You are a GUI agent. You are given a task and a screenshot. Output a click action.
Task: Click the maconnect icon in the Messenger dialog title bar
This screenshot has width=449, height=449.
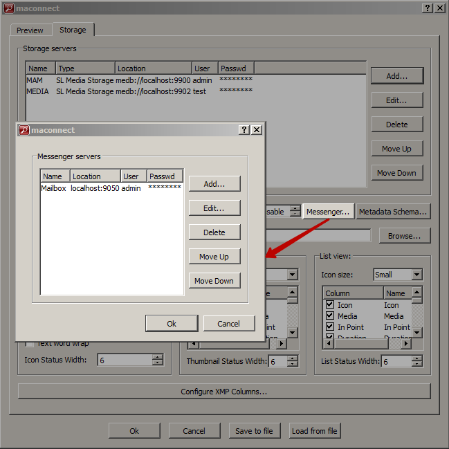(x=24, y=130)
